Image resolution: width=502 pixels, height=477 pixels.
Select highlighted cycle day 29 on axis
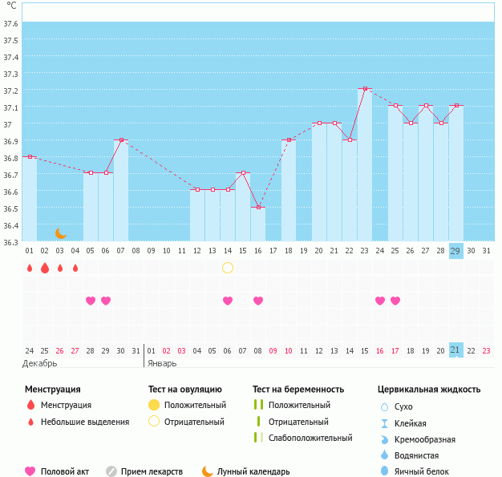pos(456,251)
